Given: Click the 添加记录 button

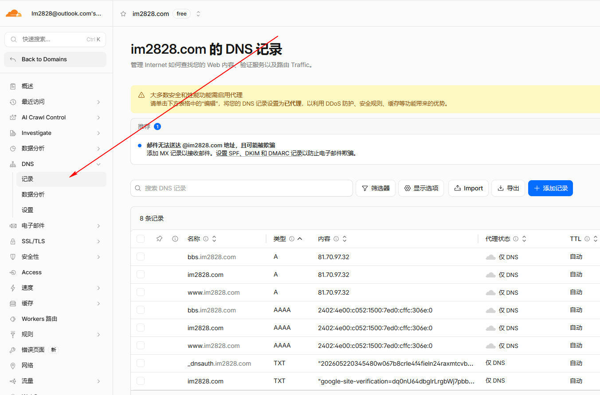Looking at the screenshot, I should point(550,188).
